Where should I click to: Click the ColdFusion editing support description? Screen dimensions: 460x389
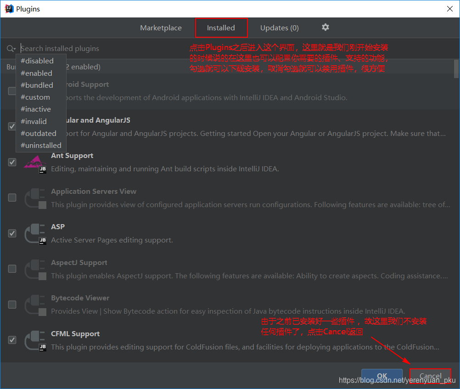(x=245, y=347)
